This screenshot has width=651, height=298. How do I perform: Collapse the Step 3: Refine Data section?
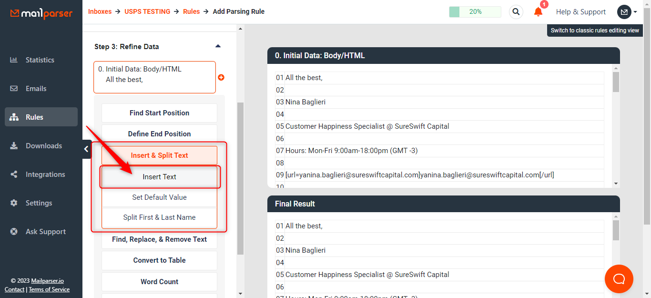[218, 46]
